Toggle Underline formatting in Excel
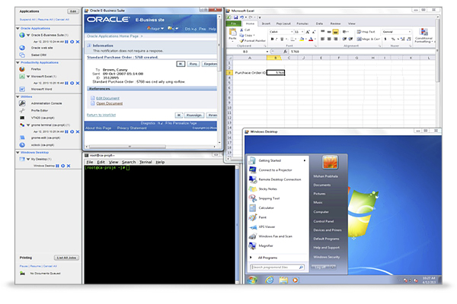The image size is (457, 304). pyautogui.click(x=282, y=39)
